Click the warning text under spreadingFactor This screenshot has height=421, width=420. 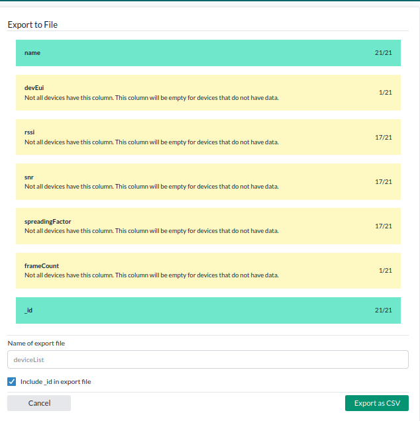point(151,231)
